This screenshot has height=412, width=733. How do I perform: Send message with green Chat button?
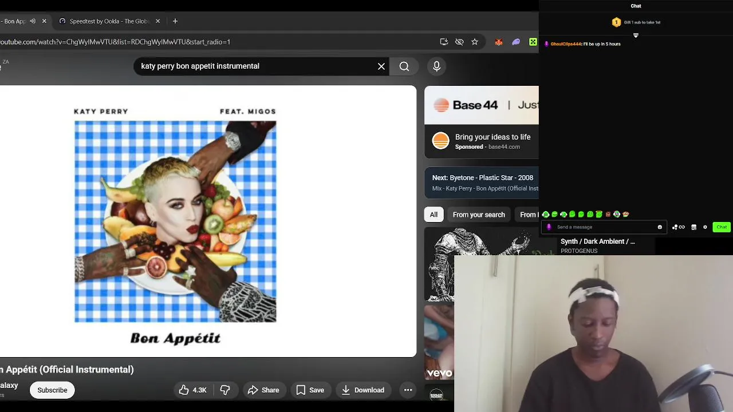coord(722,227)
